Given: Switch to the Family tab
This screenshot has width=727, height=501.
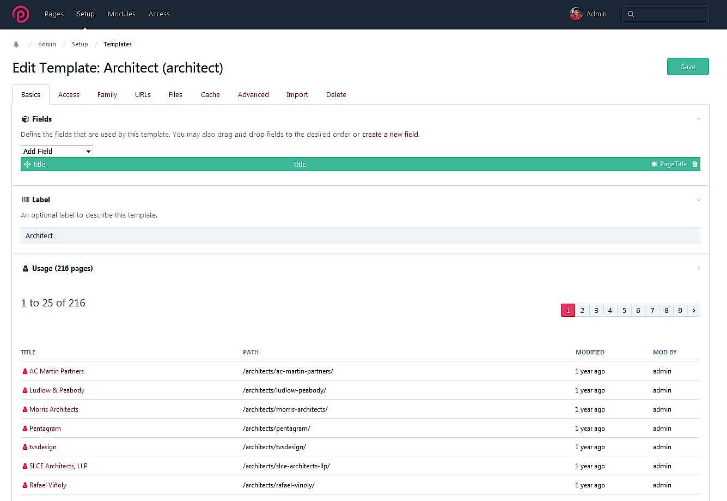Looking at the screenshot, I should click(x=107, y=94).
